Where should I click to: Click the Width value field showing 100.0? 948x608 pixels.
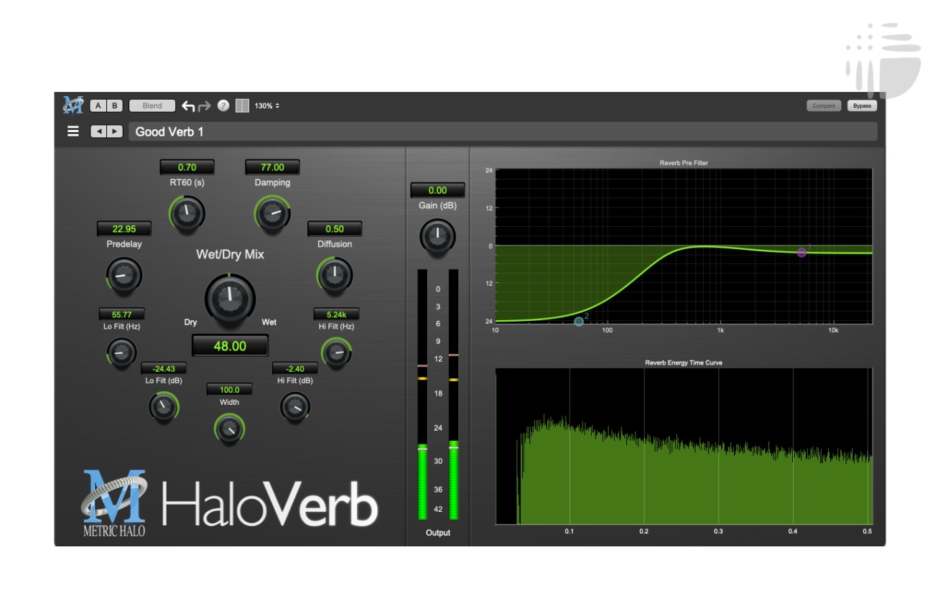click(229, 390)
